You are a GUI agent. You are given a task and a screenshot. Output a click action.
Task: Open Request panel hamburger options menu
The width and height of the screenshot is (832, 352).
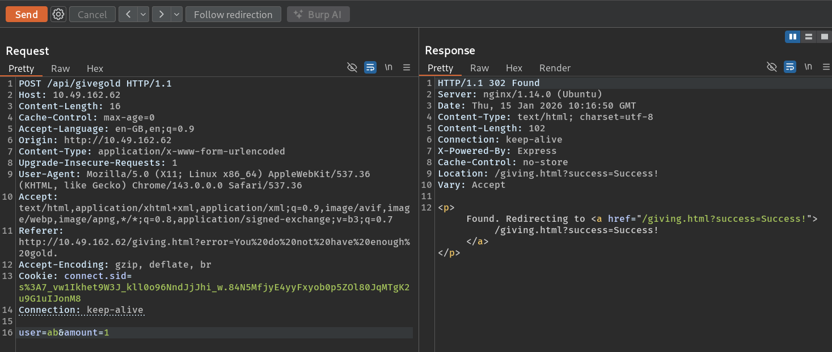(x=407, y=67)
